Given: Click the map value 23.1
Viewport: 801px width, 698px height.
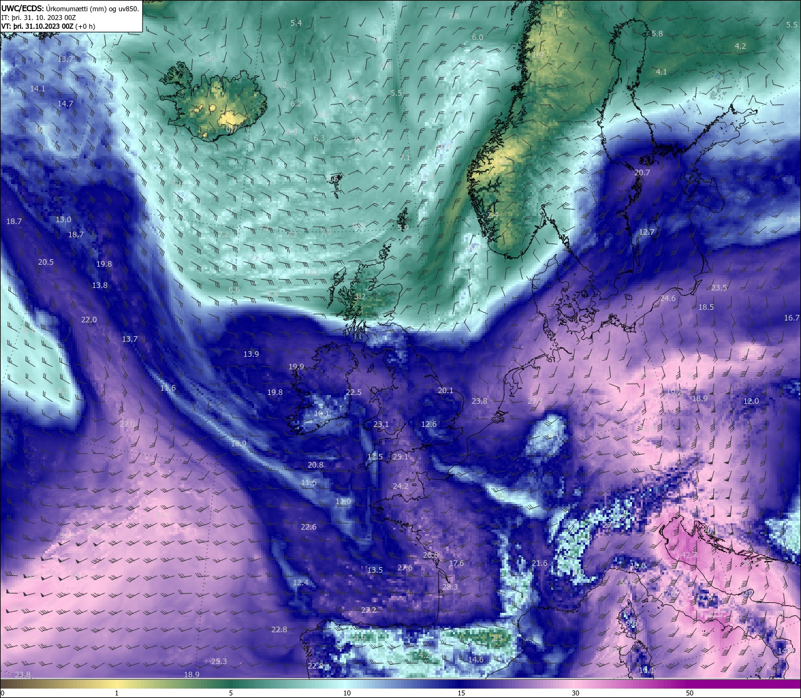Looking at the screenshot, I should (x=381, y=424).
